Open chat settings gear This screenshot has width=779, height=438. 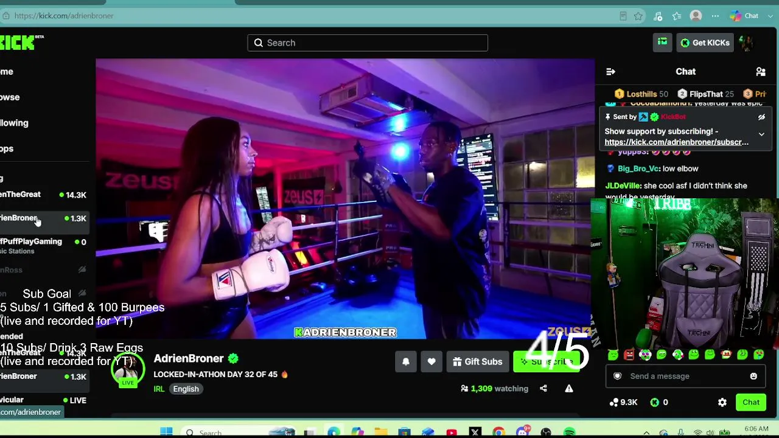722,403
